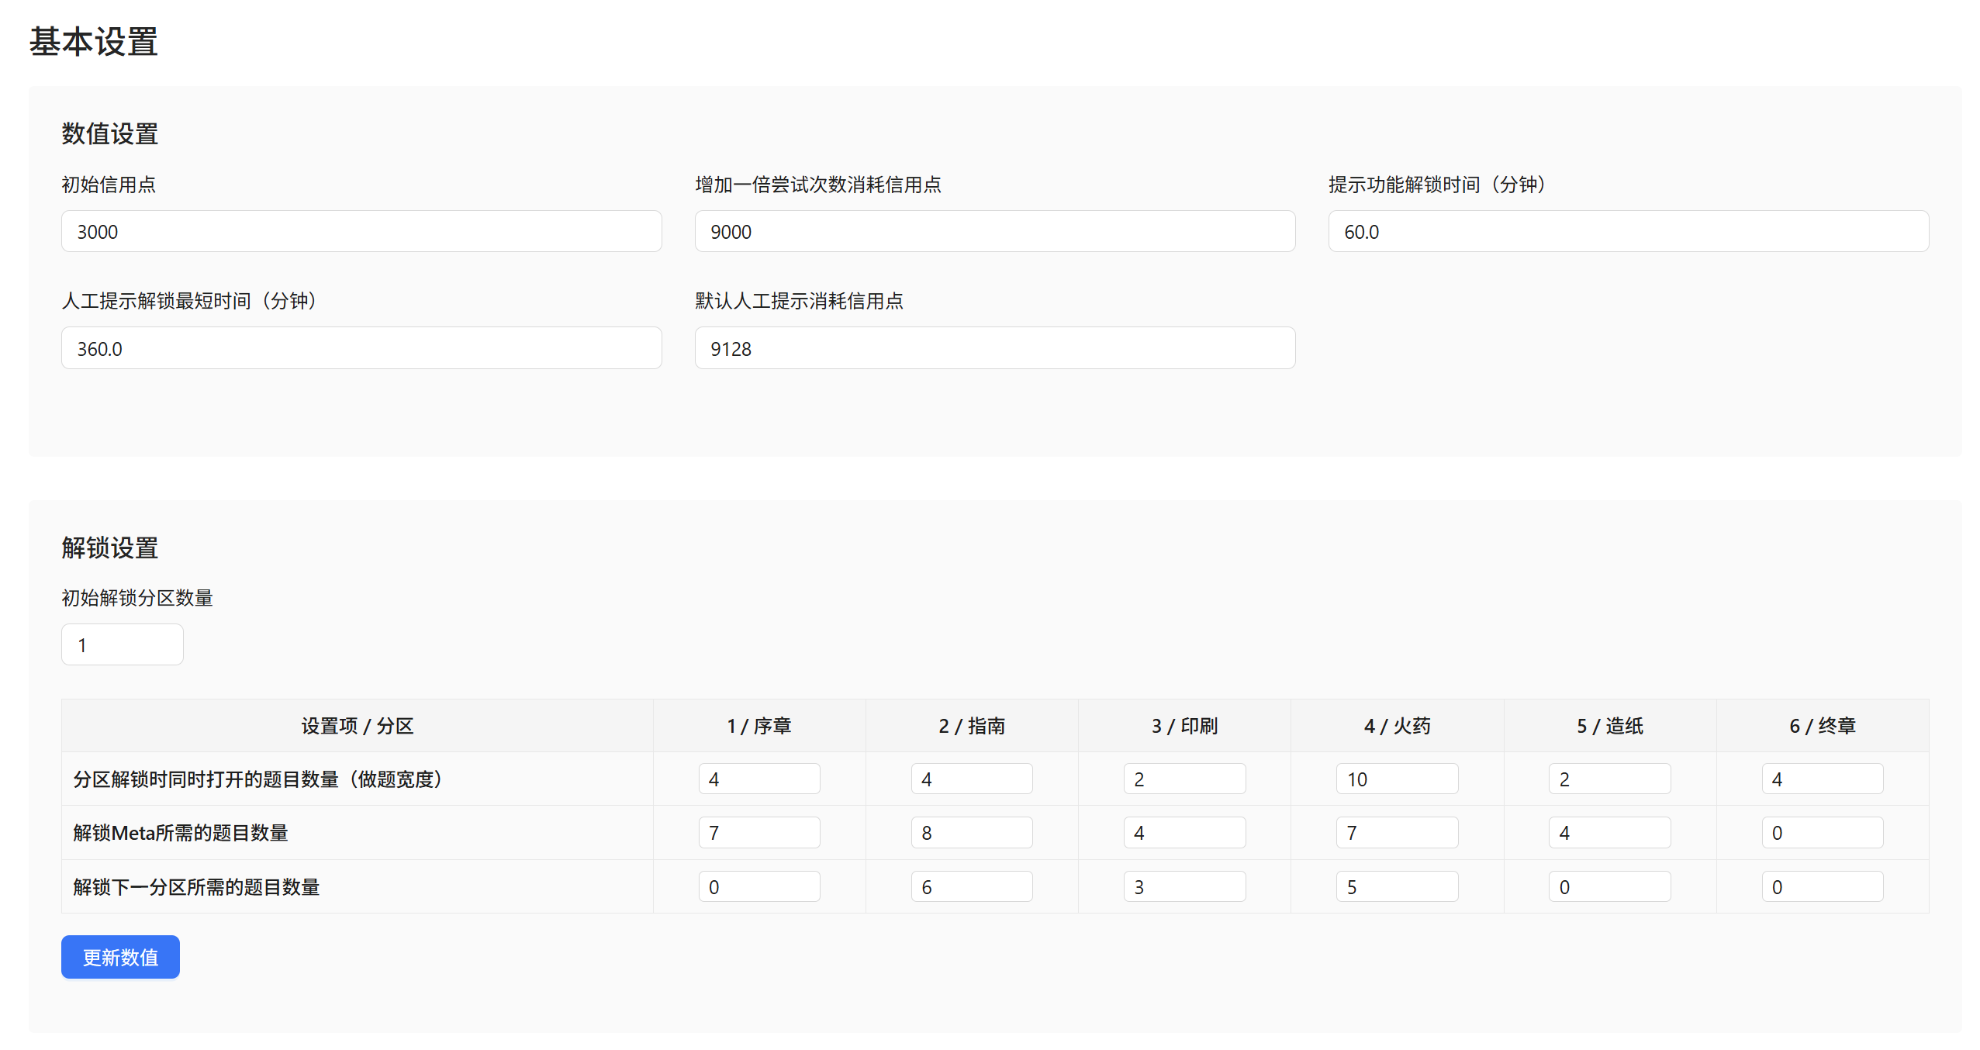Image resolution: width=1980 pixels, height=1050 pixels.
Task: Click the 初始解锁分区数量 input
Action: [x=122, y=644]
